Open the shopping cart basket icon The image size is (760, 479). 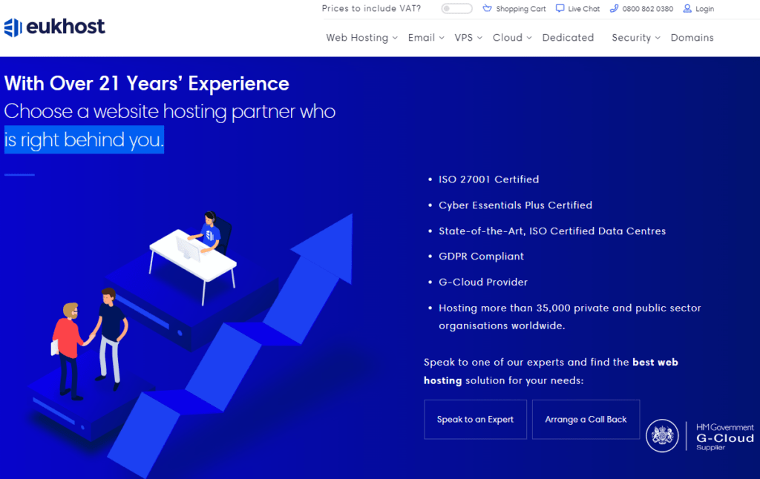(487, 8)
